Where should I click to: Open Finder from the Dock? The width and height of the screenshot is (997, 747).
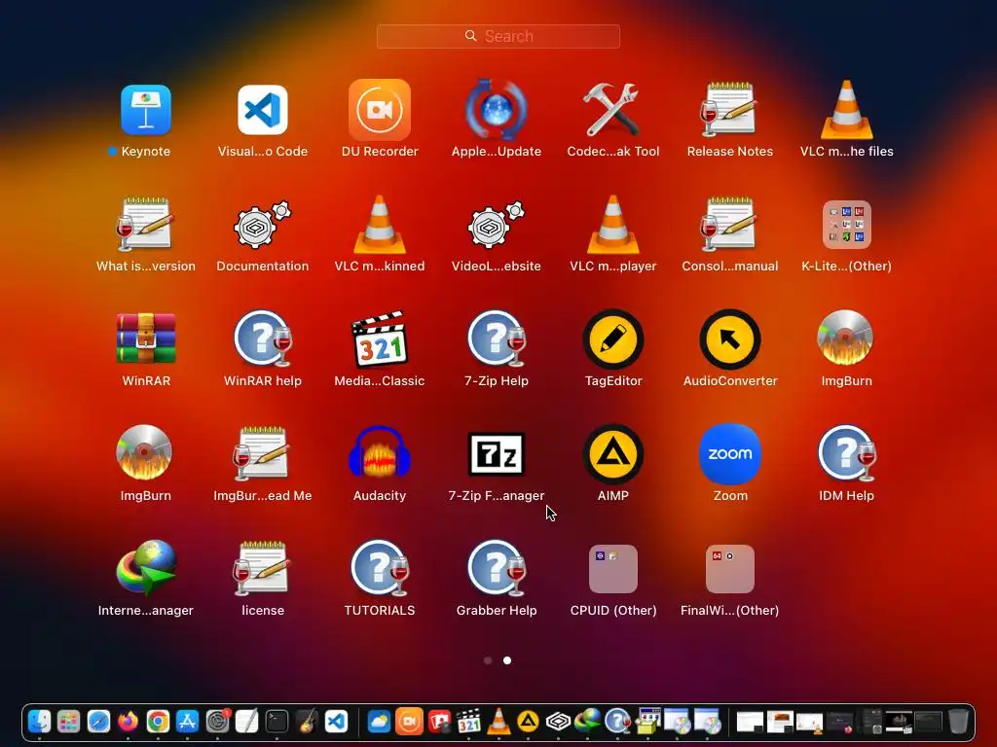pyautogui.click(x=39, y=722)
